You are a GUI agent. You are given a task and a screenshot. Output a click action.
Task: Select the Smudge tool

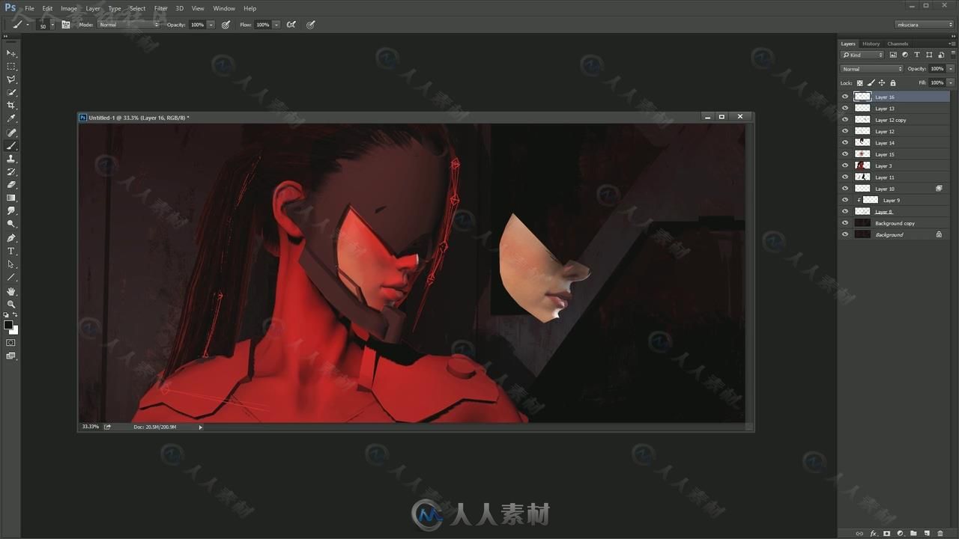click(x=11, y=211)
